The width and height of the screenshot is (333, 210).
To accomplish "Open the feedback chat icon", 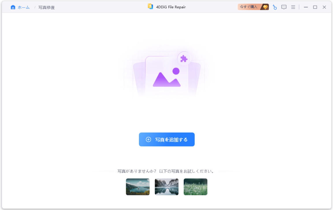I will point(284,7).
